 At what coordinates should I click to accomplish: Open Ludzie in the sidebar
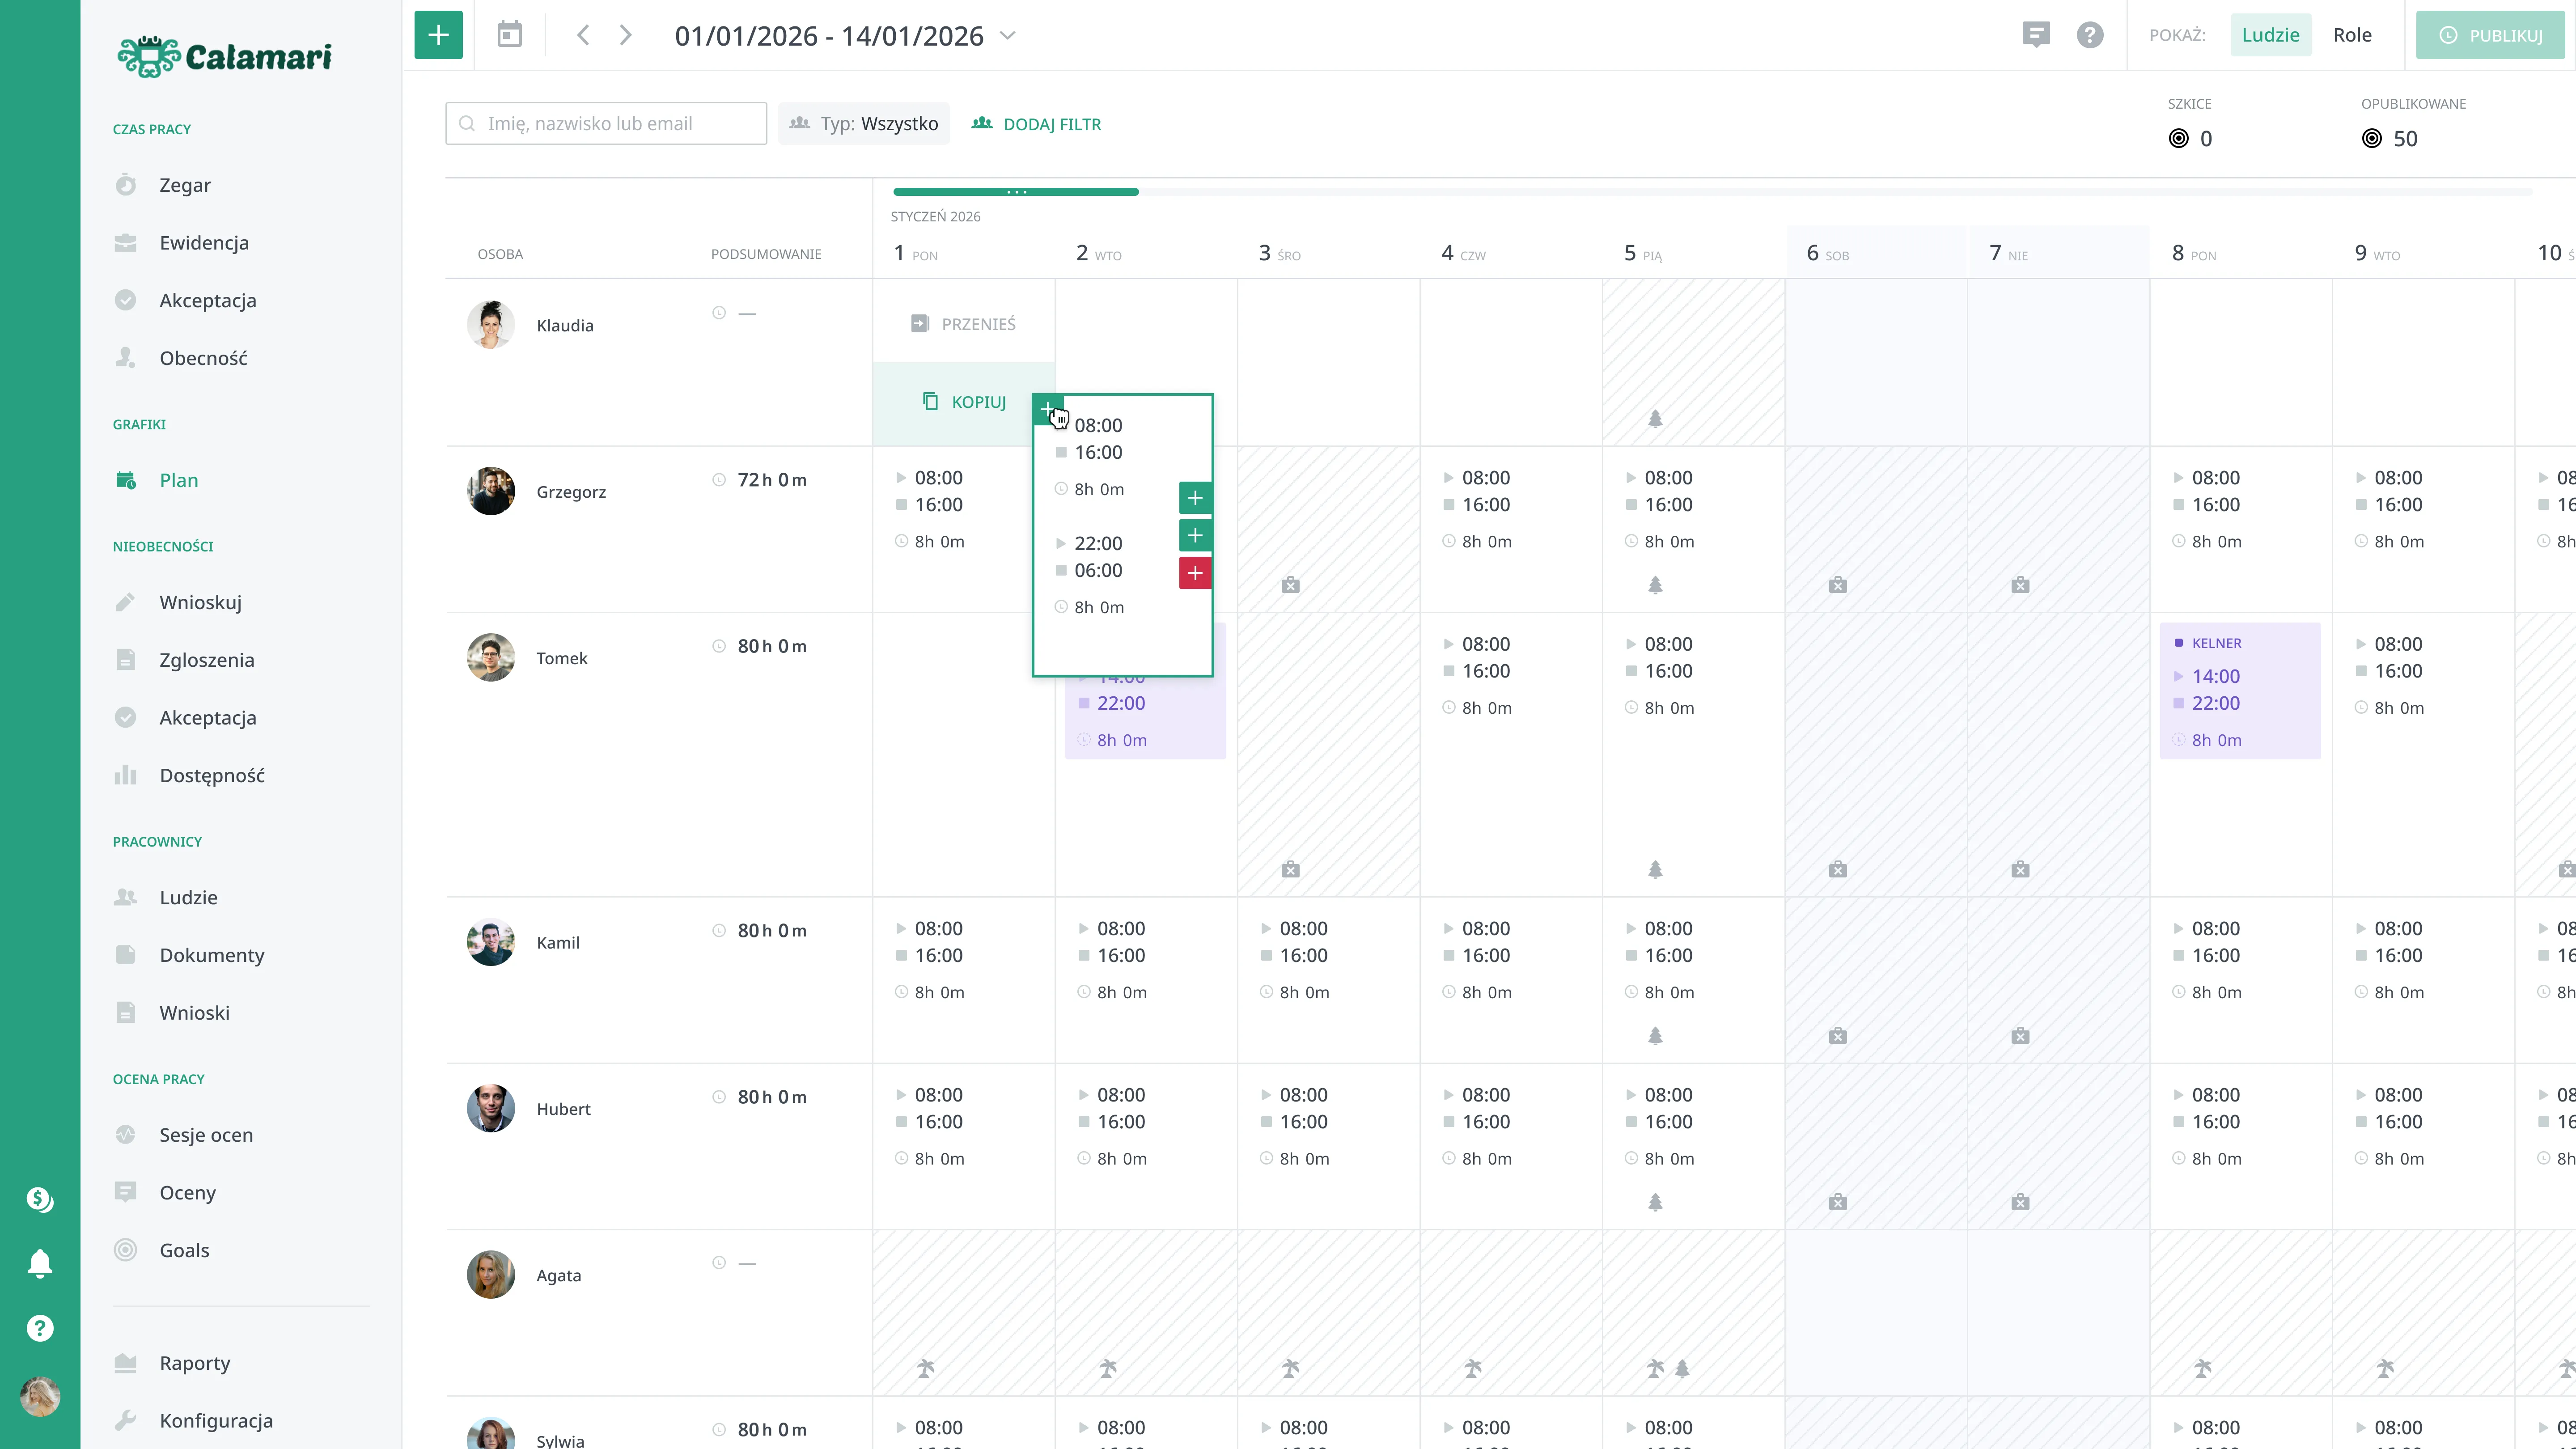[x=188, y=897]
